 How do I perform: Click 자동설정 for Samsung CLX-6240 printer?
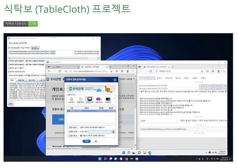pyautogui.click(x=218, y=86)
